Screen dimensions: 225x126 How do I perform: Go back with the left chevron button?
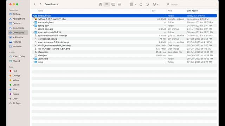[x=35, y=4]
